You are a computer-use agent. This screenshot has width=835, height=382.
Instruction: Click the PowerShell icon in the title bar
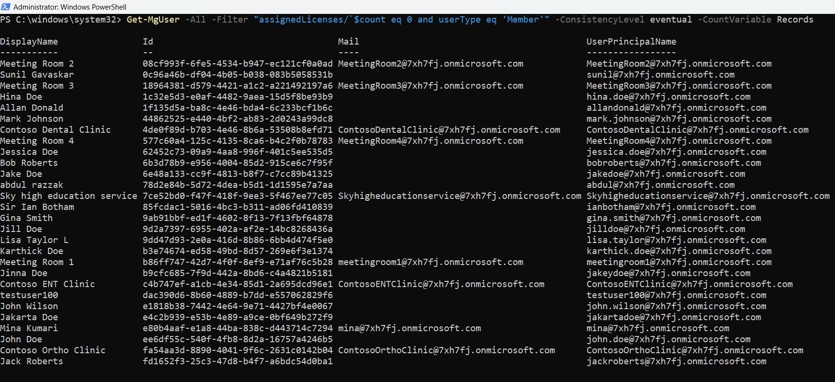pyautogui.click(x=6, y=7)
